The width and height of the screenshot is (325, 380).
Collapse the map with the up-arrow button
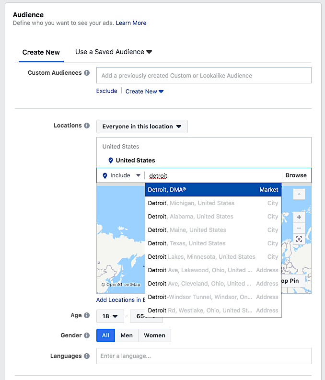[x=299, y=194]
